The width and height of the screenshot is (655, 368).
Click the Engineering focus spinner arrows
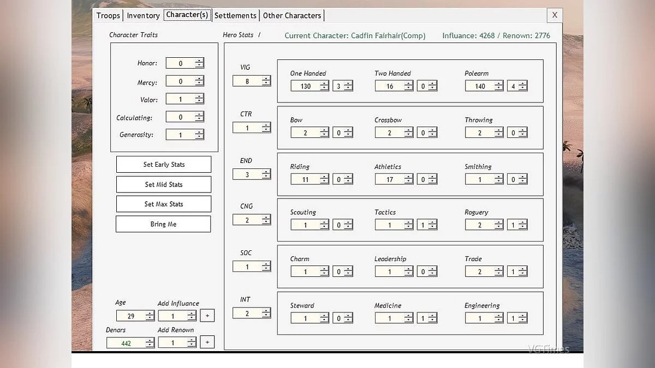click(522, 318)
